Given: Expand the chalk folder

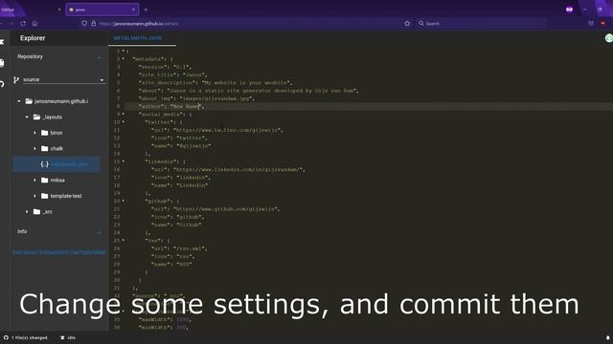Looking at the screenshot, I should tap(34, 149).
